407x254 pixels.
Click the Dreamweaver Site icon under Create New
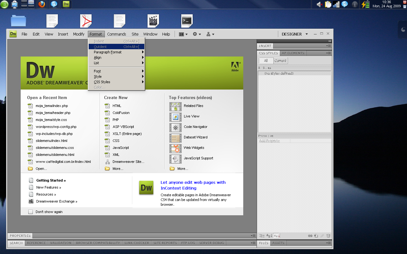pyautogui.click(x=107, y=162)
